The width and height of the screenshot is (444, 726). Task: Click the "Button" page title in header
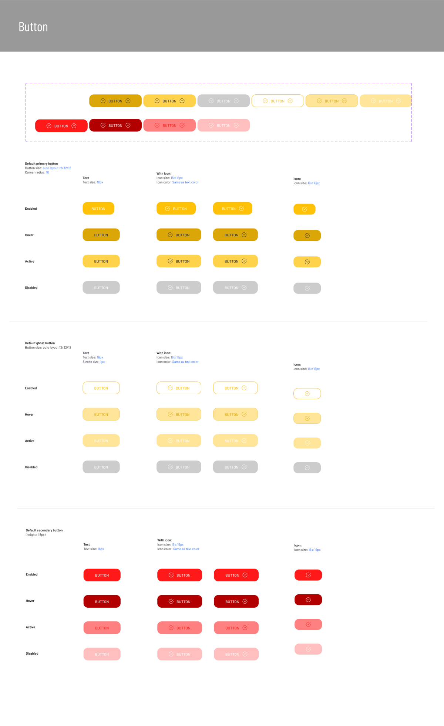33,27
